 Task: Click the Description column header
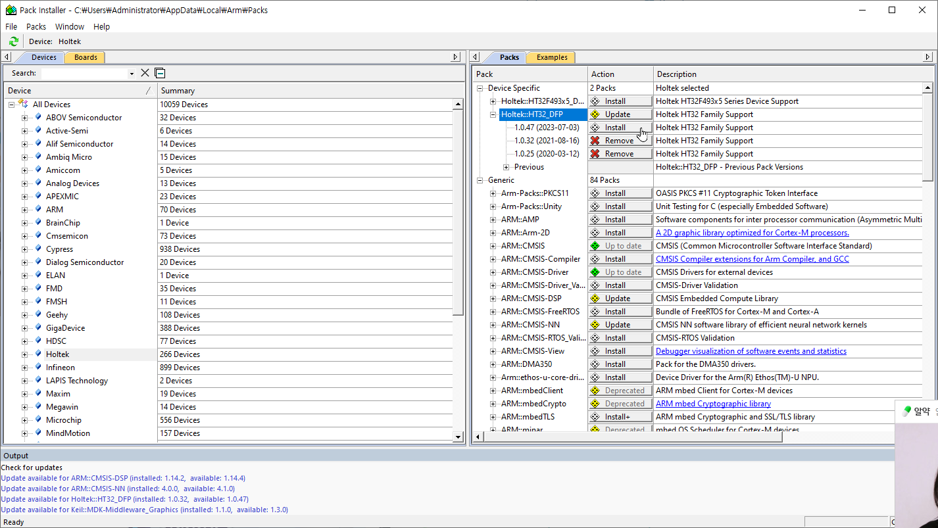(x=793, y=74)
